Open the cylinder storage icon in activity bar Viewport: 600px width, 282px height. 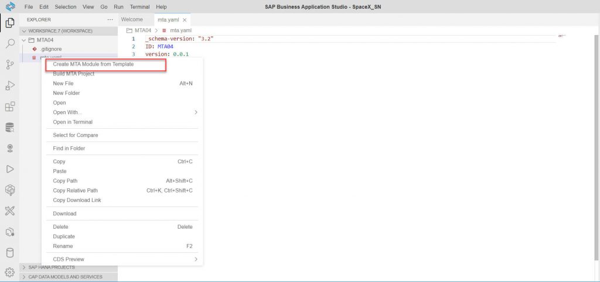click(10, 253)
